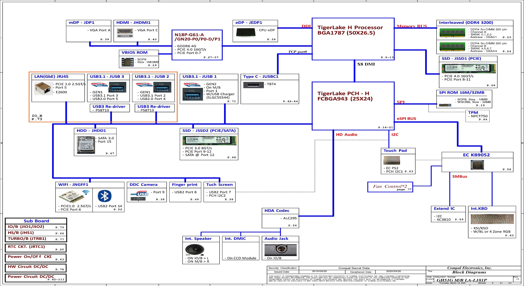Click the Type C connector image
This screenshot has width=524, height=286.
253,85
